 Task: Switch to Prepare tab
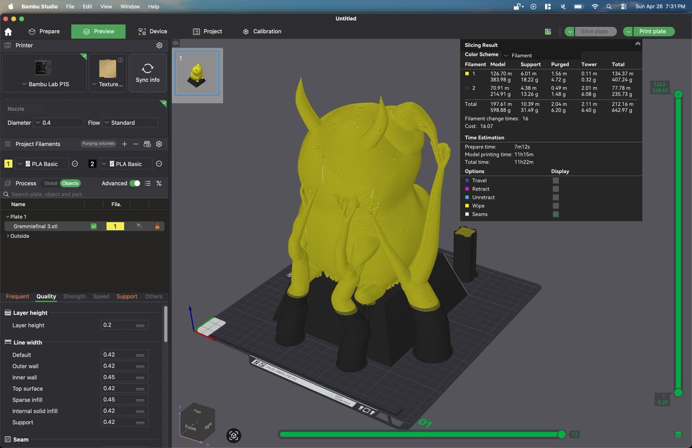[x=43, y=32]
